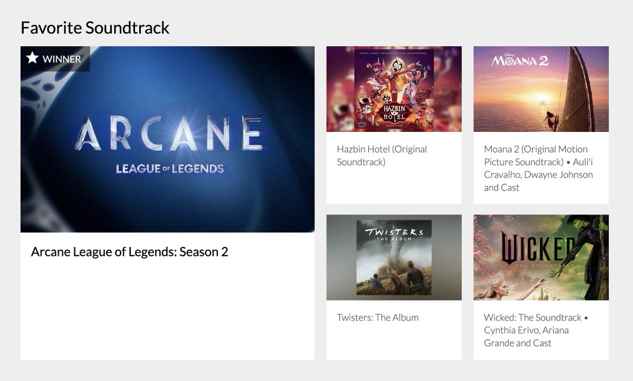Open the Twisters album cover thumbnail
This screenshot has height=381, width=633.
[394, 258]
